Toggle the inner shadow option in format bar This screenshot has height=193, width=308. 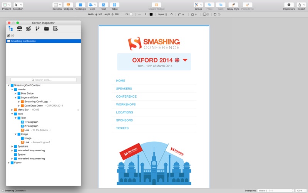pyautogui.click(x=215, y=14)
